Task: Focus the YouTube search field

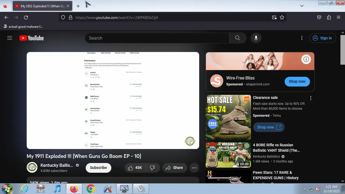Action: pos(157,38)
